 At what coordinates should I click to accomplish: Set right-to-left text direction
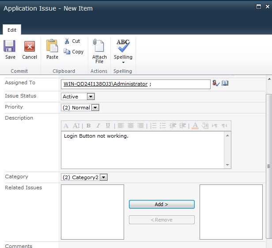point(224,126)
